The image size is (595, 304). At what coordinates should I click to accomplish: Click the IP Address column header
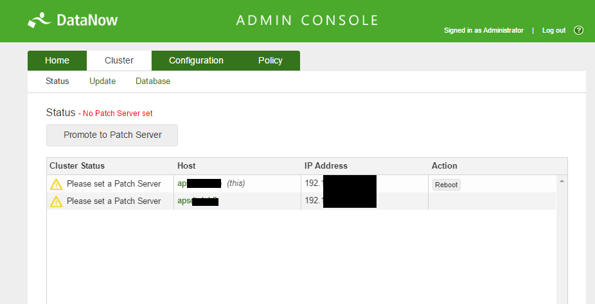click(x=326, y=166)
